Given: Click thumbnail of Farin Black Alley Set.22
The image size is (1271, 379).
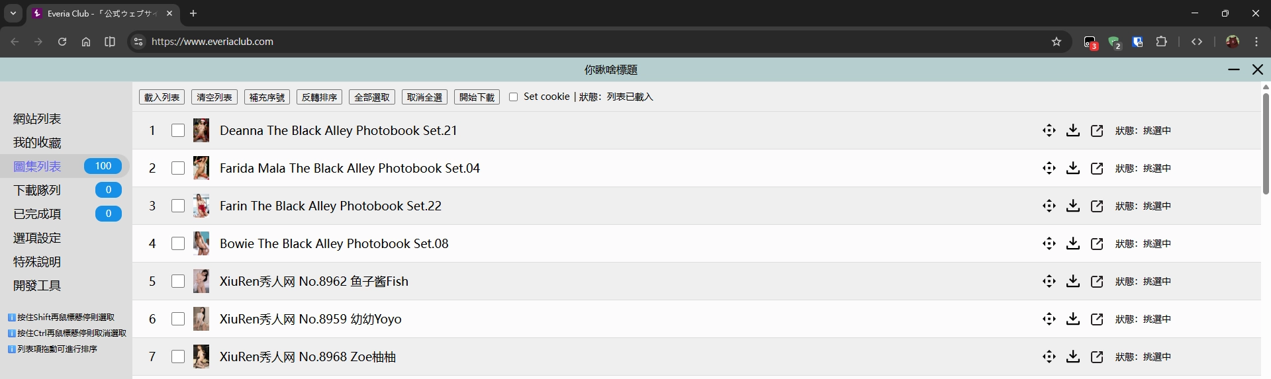Looking at the screenshot, I should click(x=201, y=206).
